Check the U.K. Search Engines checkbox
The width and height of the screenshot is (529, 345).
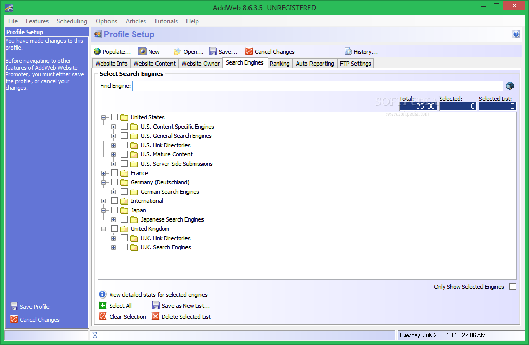click(x=124, y=247)
